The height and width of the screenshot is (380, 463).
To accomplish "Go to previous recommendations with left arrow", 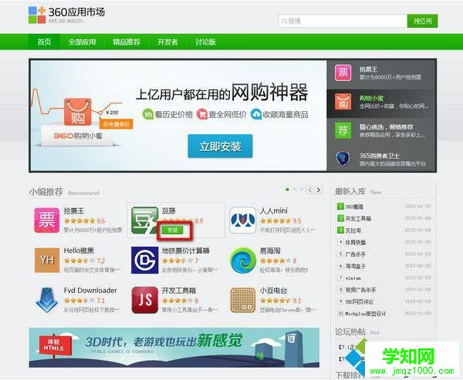I will click(x=309, y=190).
